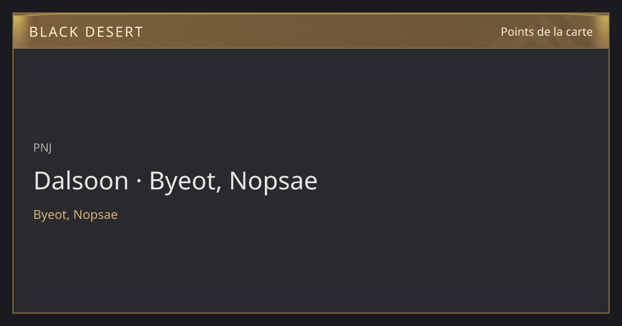This screenshot has width=622, height=326.
Task: Click the blank right side of the card
Action: (466, 181)
